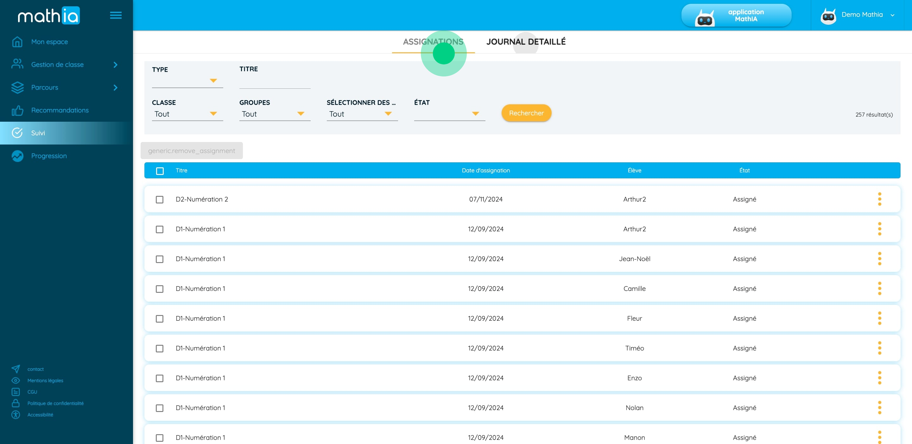Launch application MathIA button
912x444 pixels.
pos(736,15)
